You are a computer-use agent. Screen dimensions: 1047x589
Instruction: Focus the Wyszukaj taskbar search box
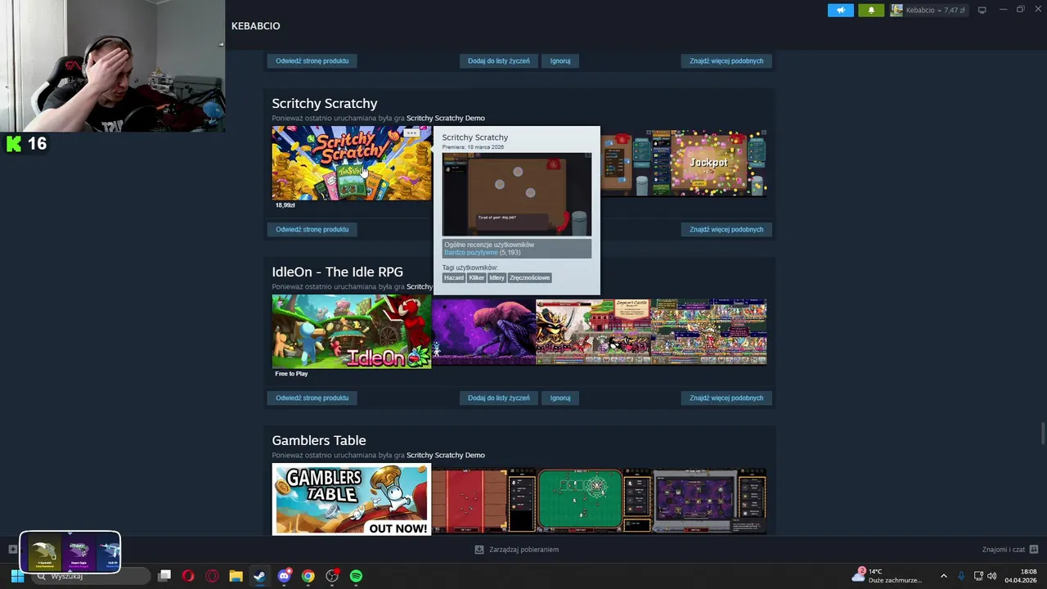[92, 576]
